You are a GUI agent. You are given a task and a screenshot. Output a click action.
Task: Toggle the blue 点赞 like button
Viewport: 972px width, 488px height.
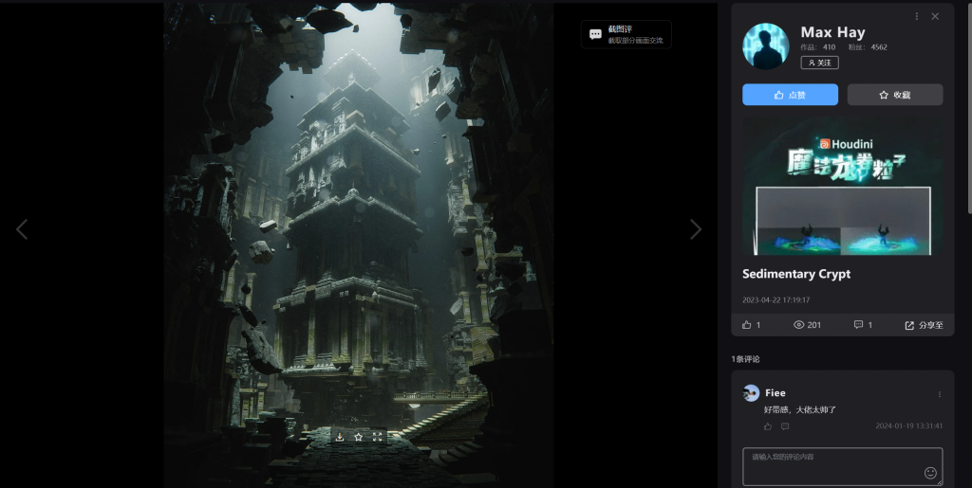pyautogui.click(x=790, y=95)
